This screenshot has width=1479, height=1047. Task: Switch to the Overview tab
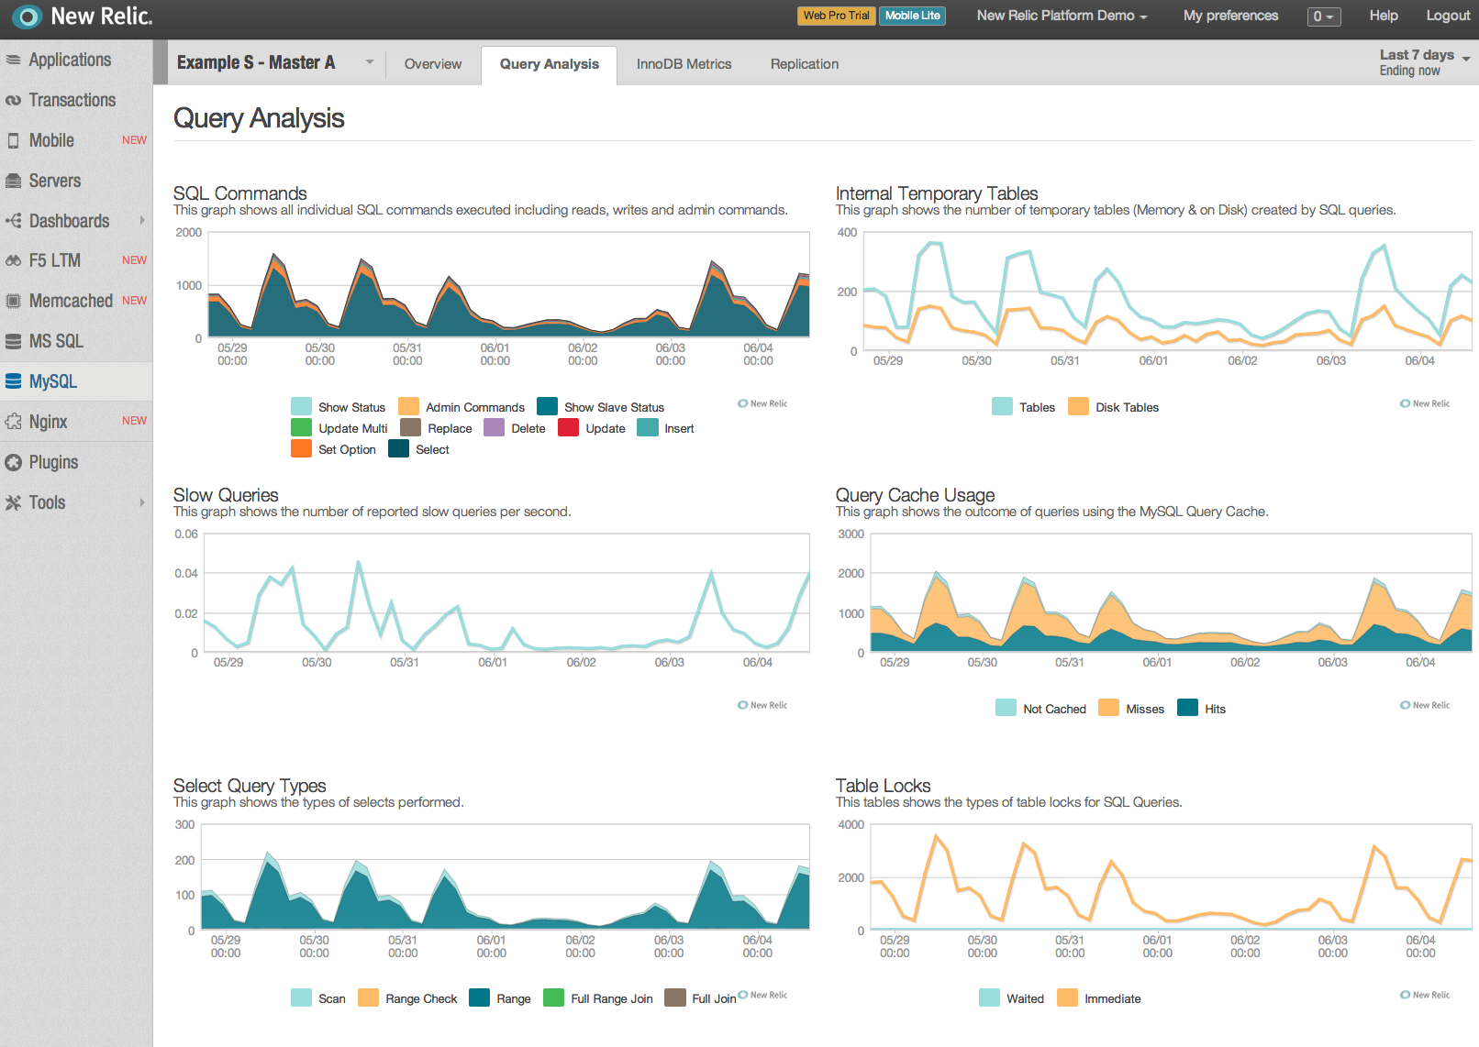433,64
